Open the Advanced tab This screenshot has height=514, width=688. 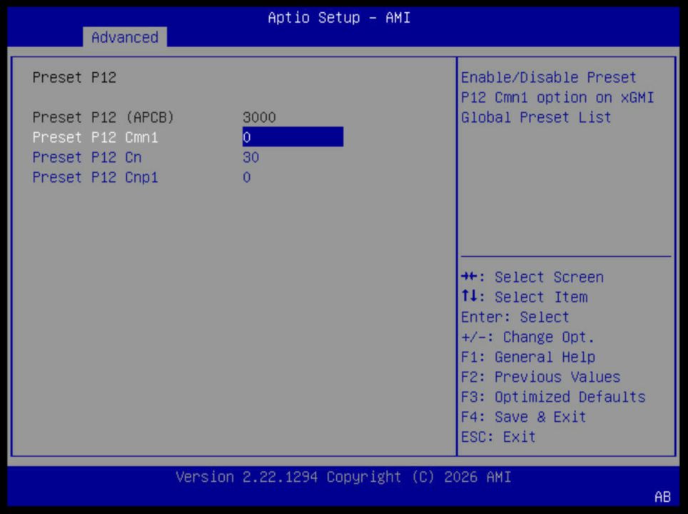pos(125,37)
